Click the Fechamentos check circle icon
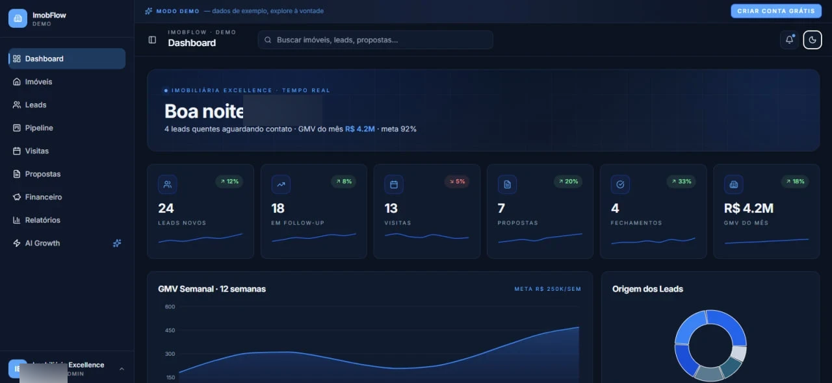The image size is (832, 383). 620,184
